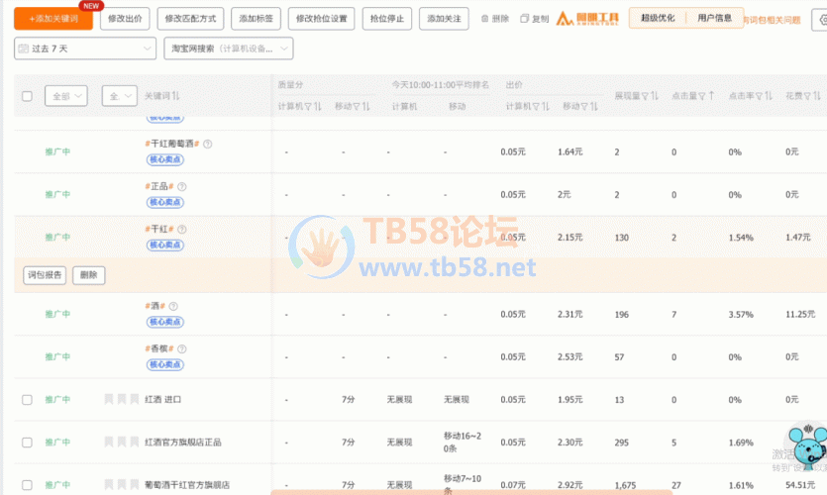Click the mouse mascot assistant icon
Screen dimensions: 827x495
coord(804,447)
